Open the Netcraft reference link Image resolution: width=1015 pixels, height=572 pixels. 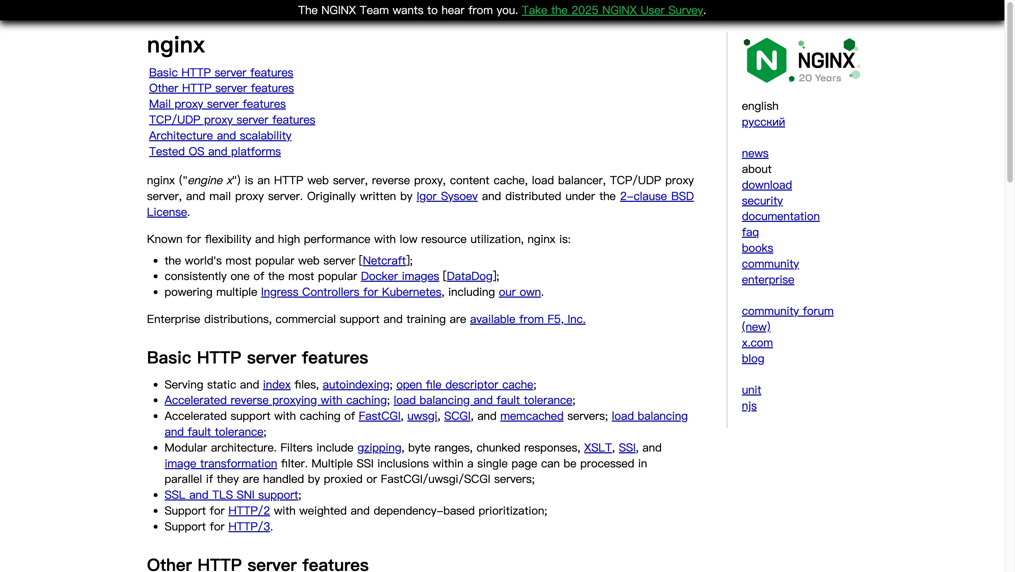coord(384,261)
